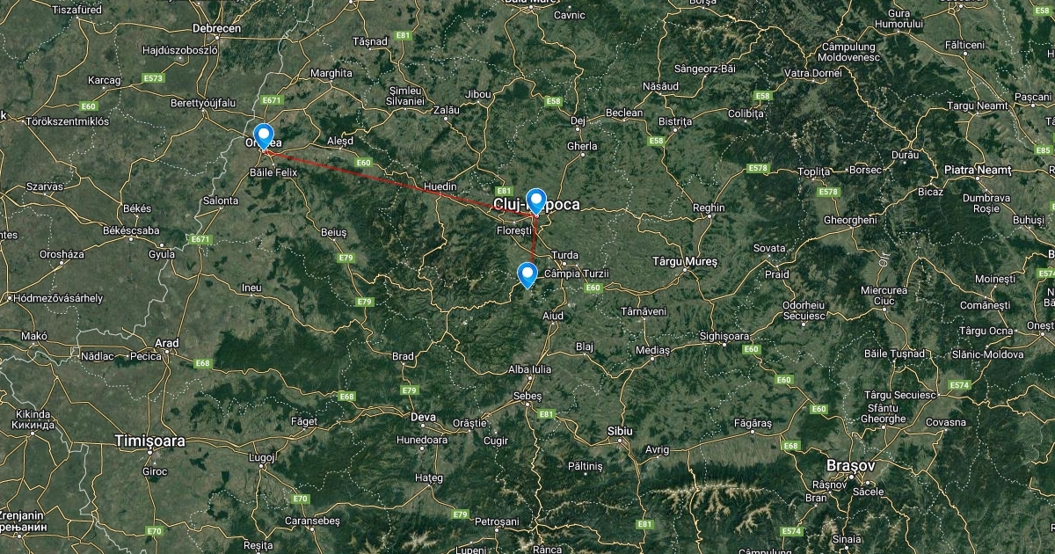Select the map pin on Cluj-Napoca

535,202
